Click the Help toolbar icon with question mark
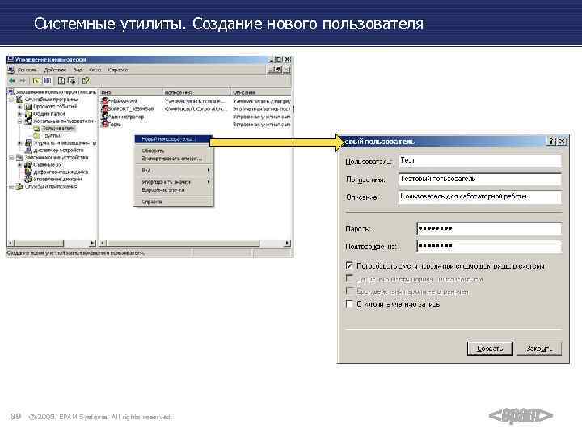Image resolution: width=582 pixels, height=437 pixels. click(x=86, y=81)
